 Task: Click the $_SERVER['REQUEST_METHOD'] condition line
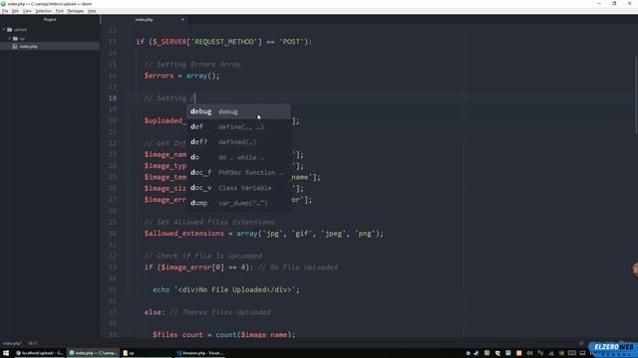coord(223,42)
